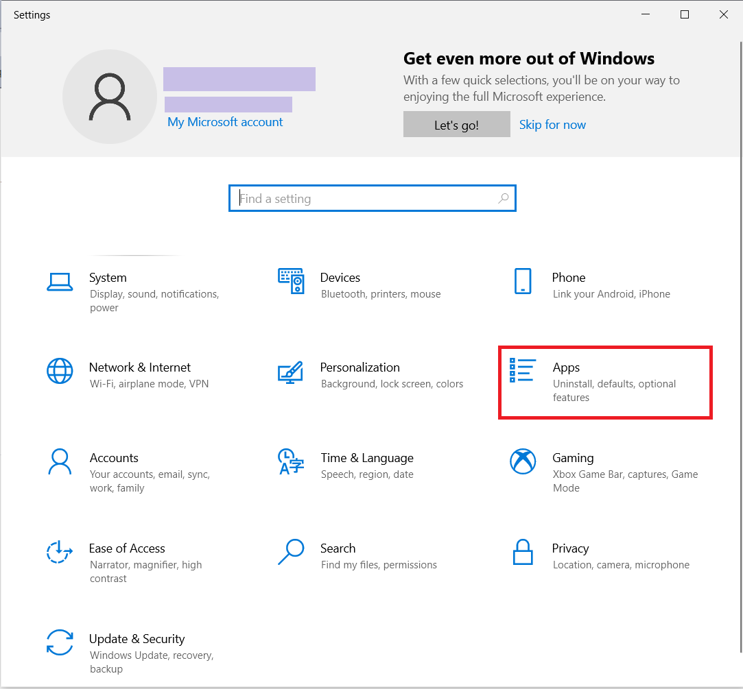Click 'Wi-Fi, airplane mode, VPN' description
This screenshot has width=743, height=689.
click(x=150, y=384)
